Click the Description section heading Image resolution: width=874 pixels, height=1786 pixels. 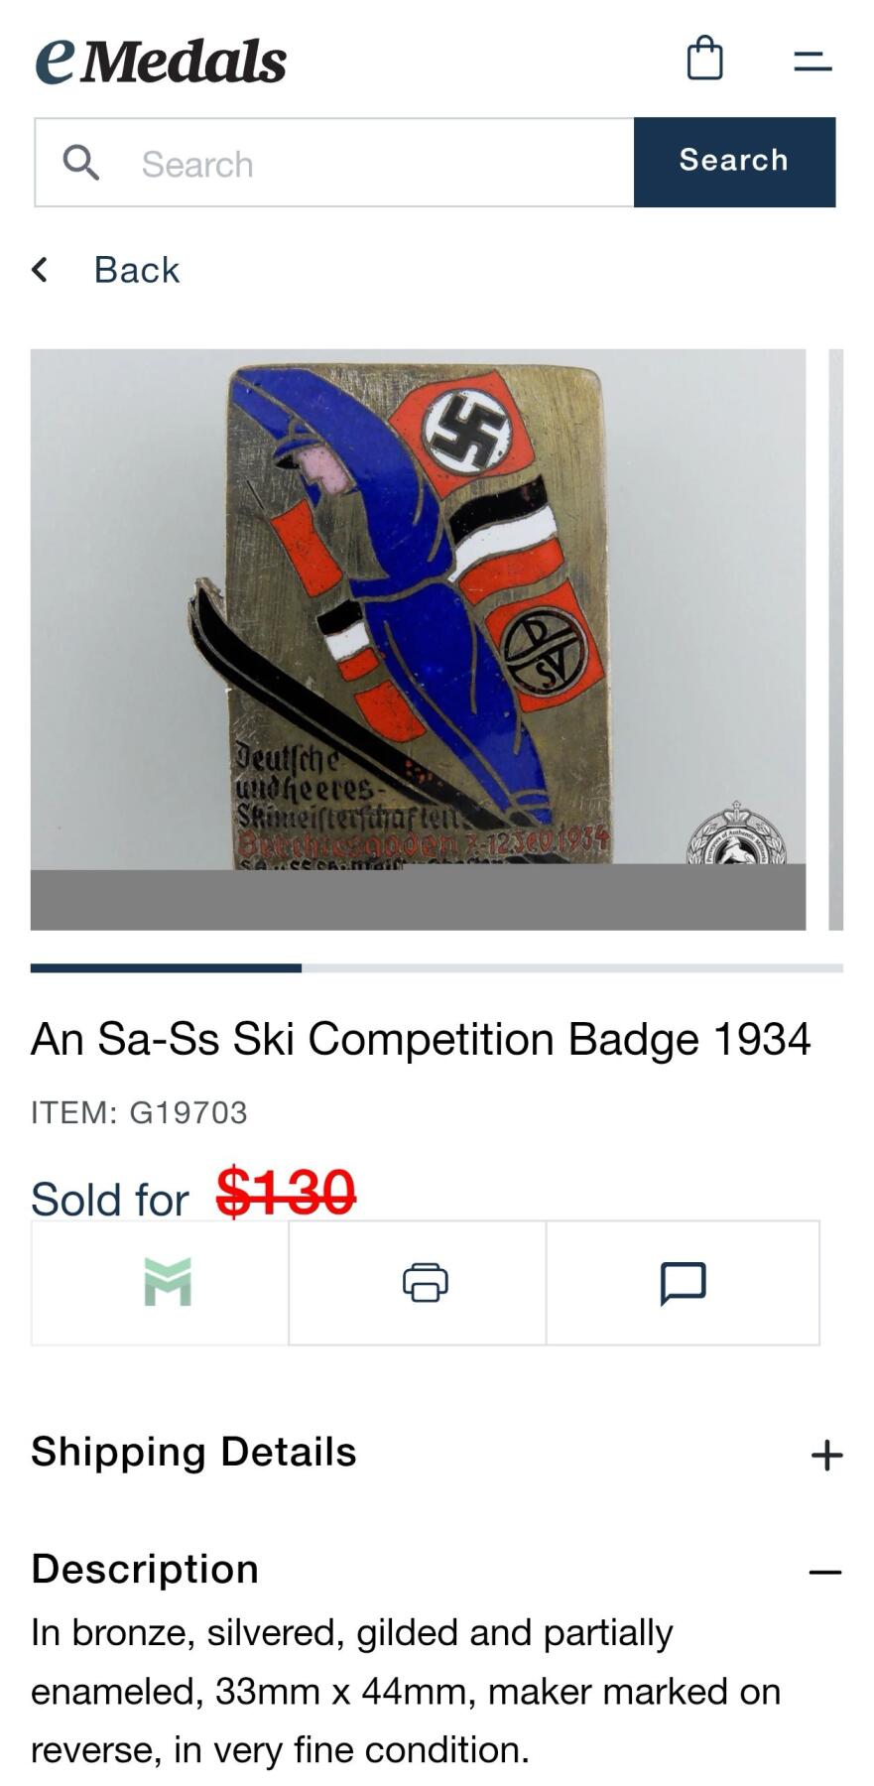(x=145, y=1568)
